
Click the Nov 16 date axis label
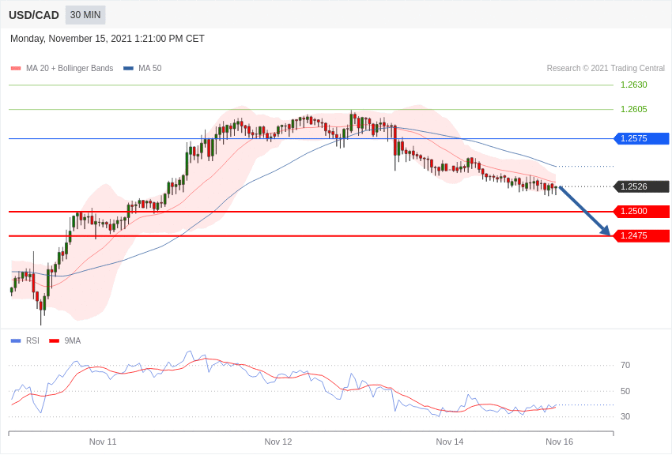pyautogui.click(x=559, y=442)
